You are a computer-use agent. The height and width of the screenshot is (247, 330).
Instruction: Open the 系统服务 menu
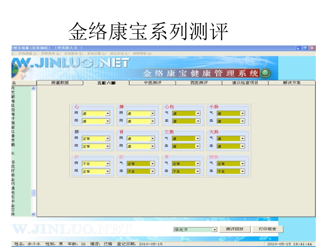coord(74,53)
